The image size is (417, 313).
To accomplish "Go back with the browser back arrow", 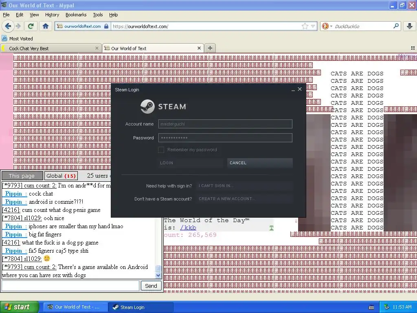I will (x=8, y=26).
